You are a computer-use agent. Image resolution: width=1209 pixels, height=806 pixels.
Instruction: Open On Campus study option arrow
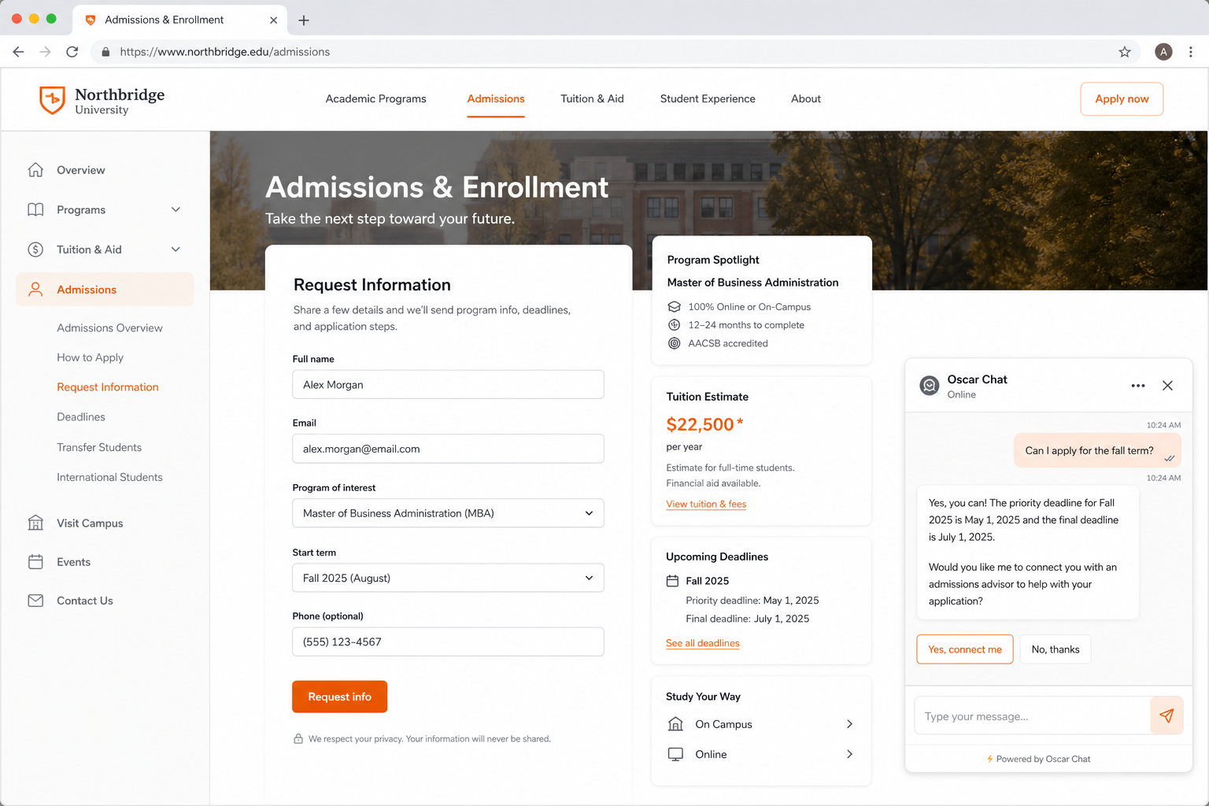point(849,724)
